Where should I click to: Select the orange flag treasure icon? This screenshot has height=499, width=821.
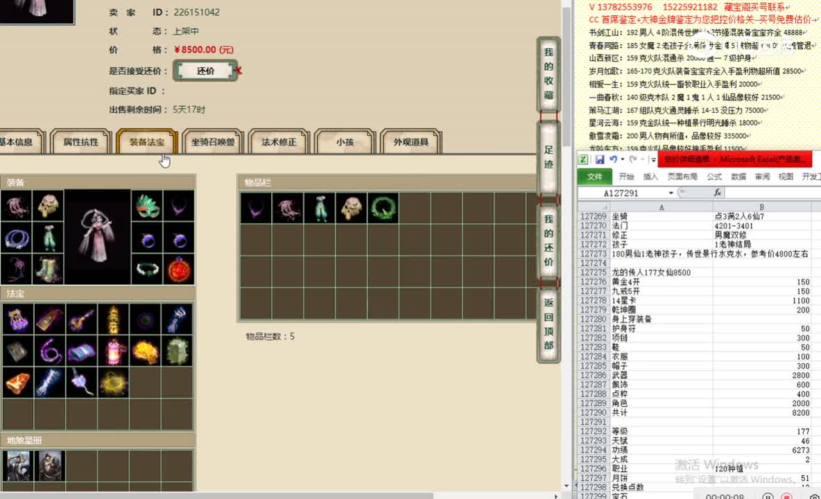pos(17,383)
